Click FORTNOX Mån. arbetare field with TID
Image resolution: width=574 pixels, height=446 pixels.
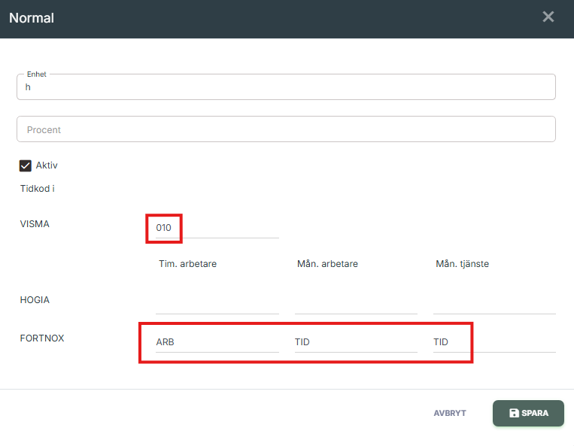[356, 342]
